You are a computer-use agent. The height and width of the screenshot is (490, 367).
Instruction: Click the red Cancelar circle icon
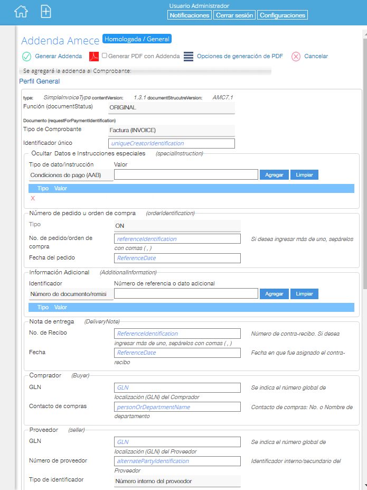[x=296, y=57]
